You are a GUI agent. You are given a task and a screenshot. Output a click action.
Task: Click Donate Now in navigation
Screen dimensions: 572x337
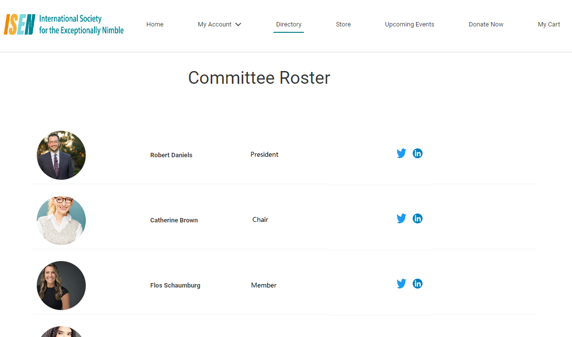pyautogui.click(x=486, y=24)
